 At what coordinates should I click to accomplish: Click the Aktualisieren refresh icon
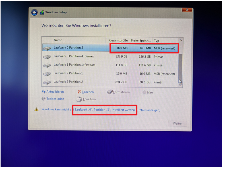click(44, 91)
